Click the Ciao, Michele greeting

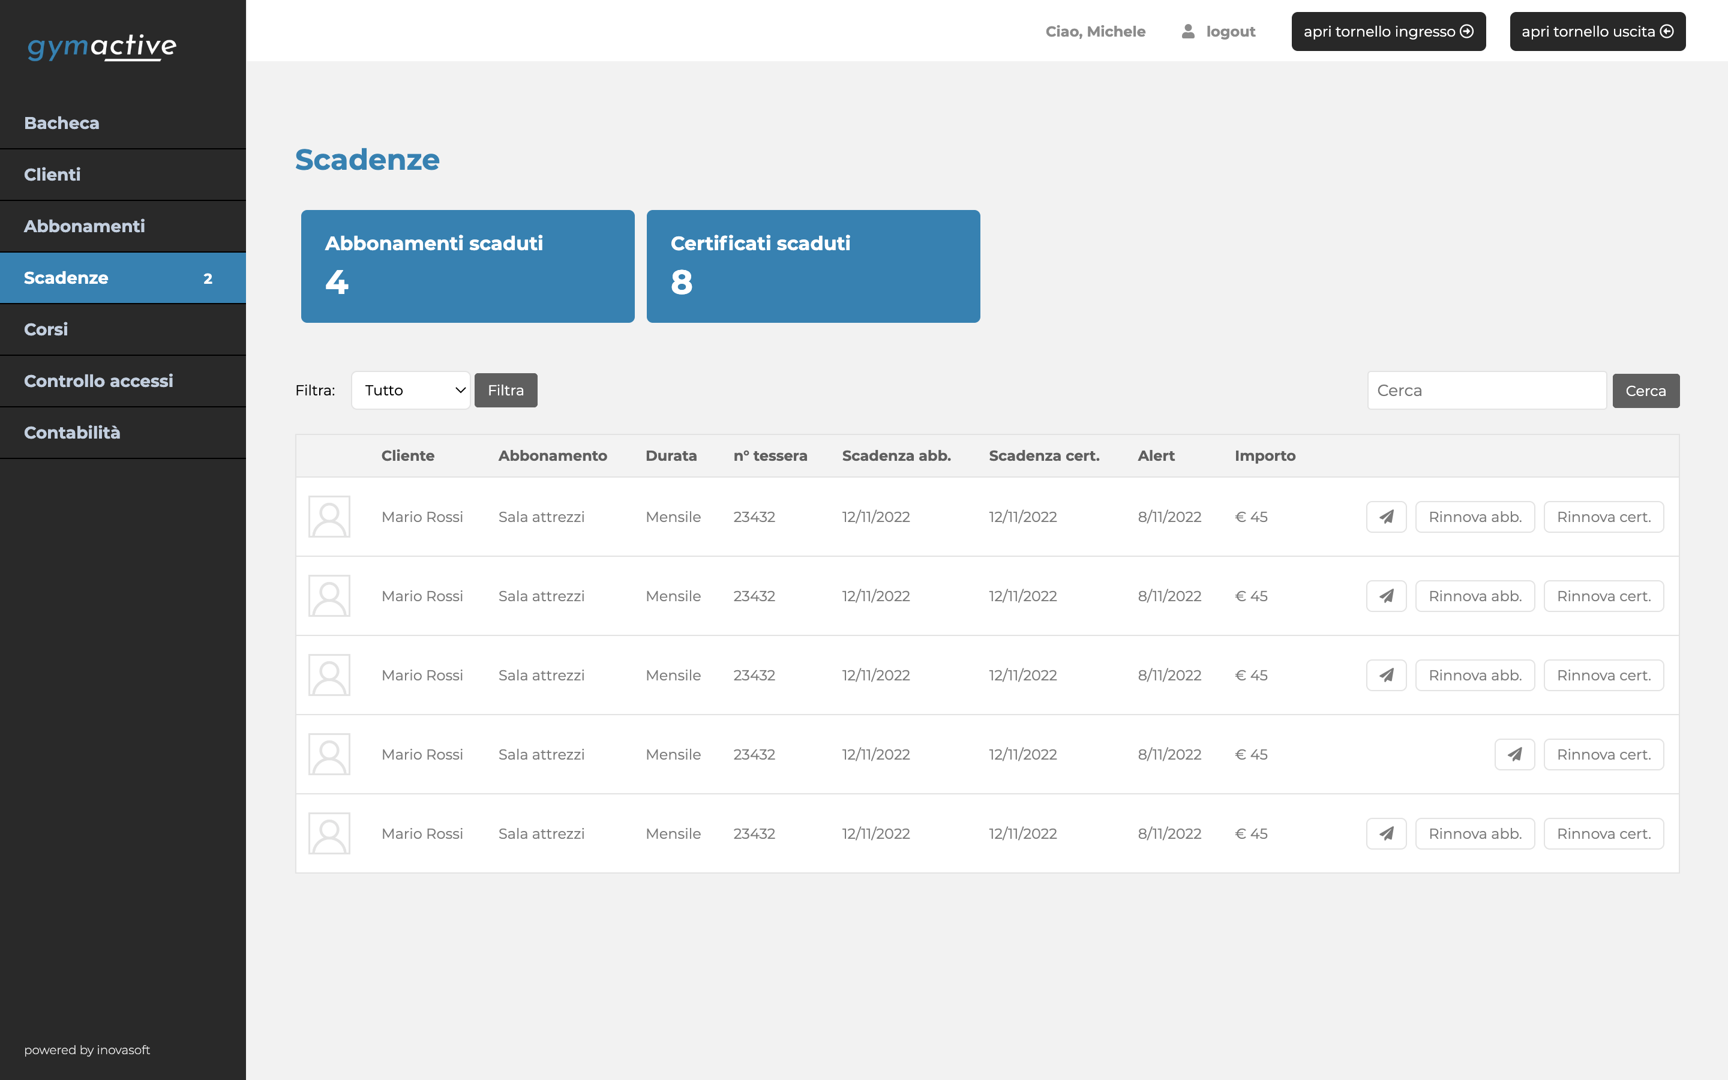click(x=1096, y=31)
